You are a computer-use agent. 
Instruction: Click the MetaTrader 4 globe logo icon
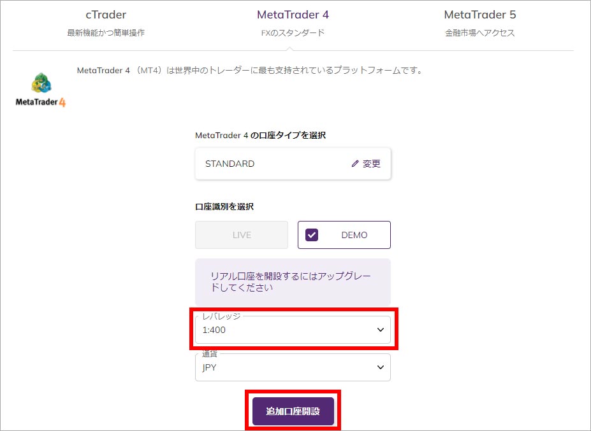[x=41, y=83]
